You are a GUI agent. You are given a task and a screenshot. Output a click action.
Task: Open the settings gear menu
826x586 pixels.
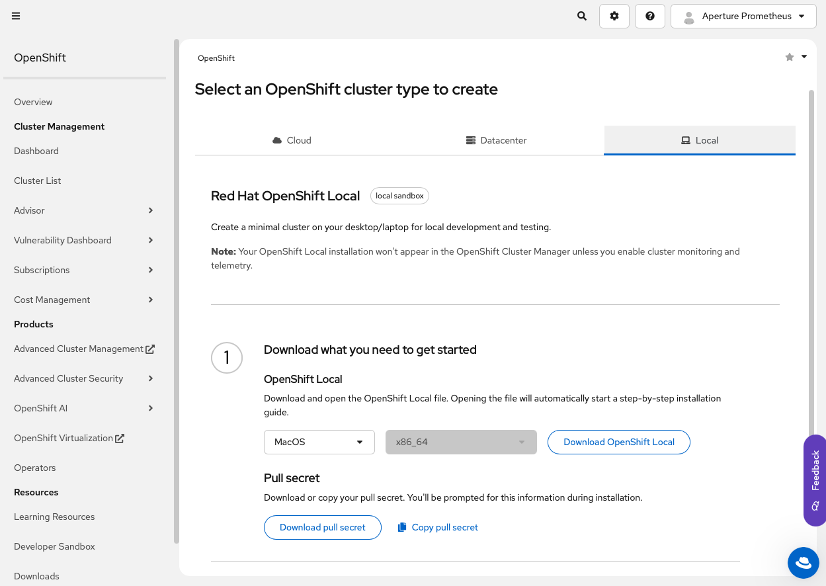click(x=614, y=16)
